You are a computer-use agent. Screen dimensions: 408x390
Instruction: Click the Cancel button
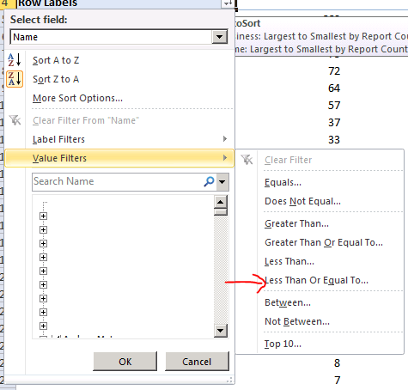(x=197, y=362)
